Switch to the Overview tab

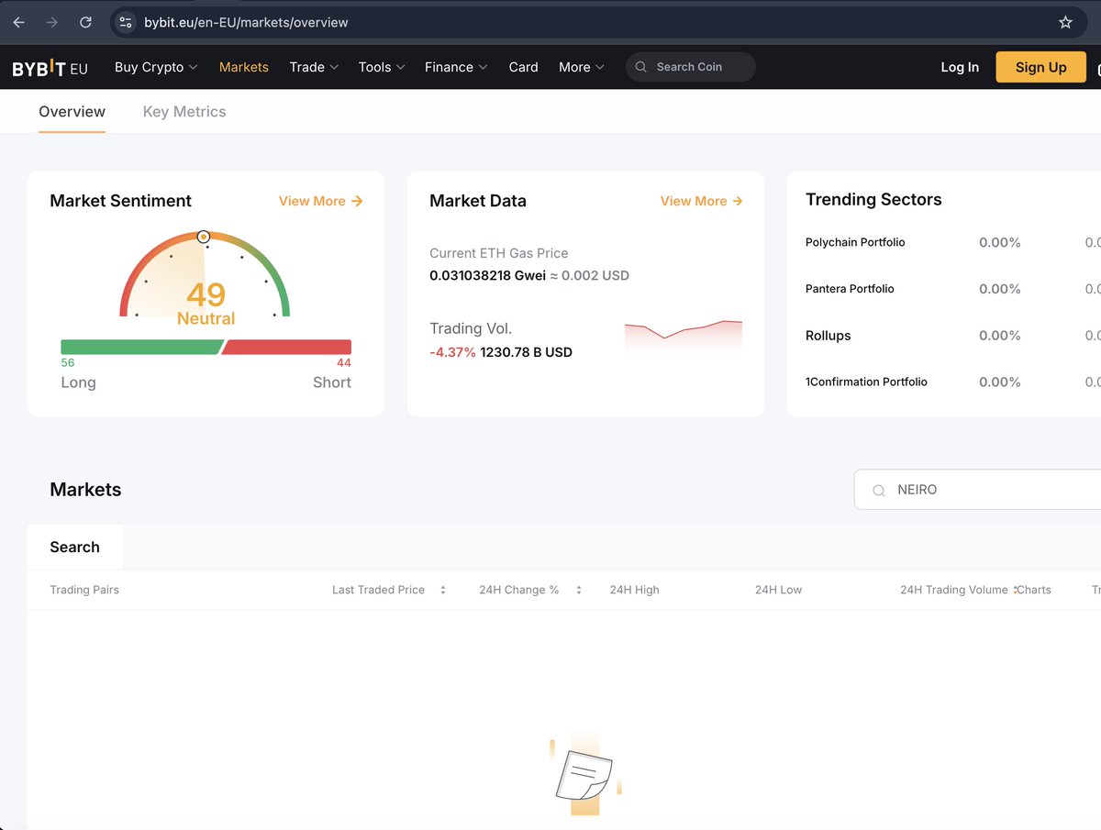tap(72, 112)
